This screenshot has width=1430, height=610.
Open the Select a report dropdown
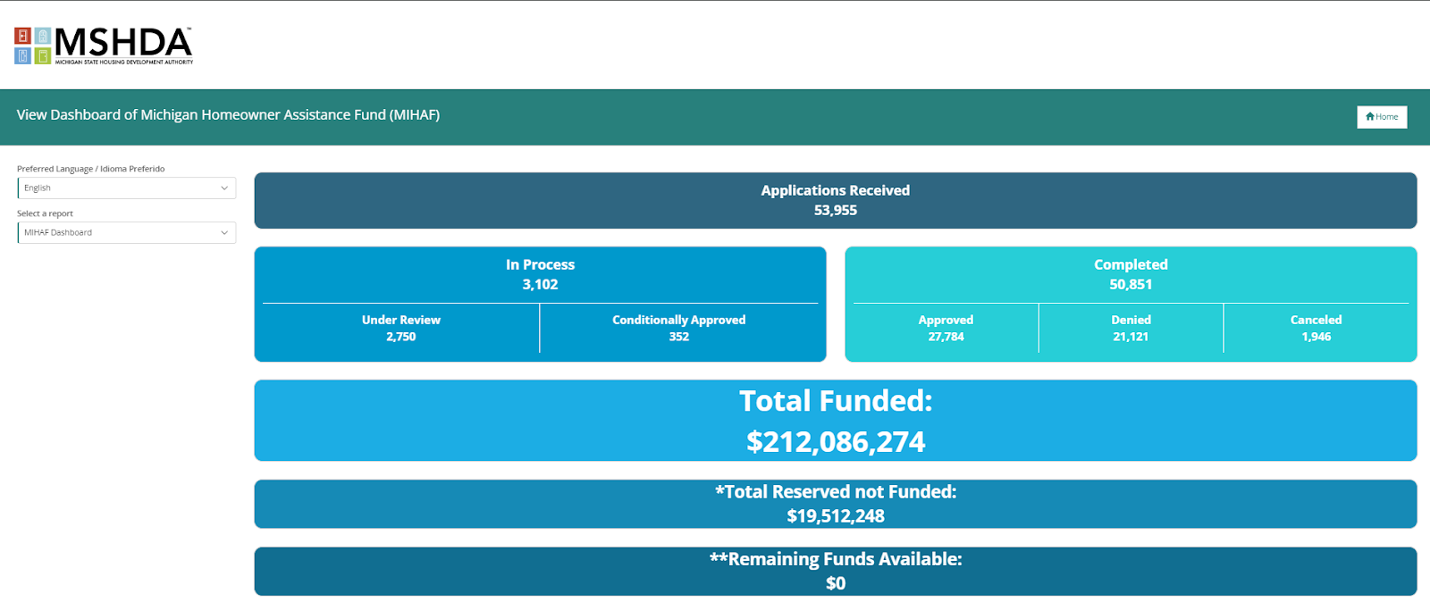point(127,233)
